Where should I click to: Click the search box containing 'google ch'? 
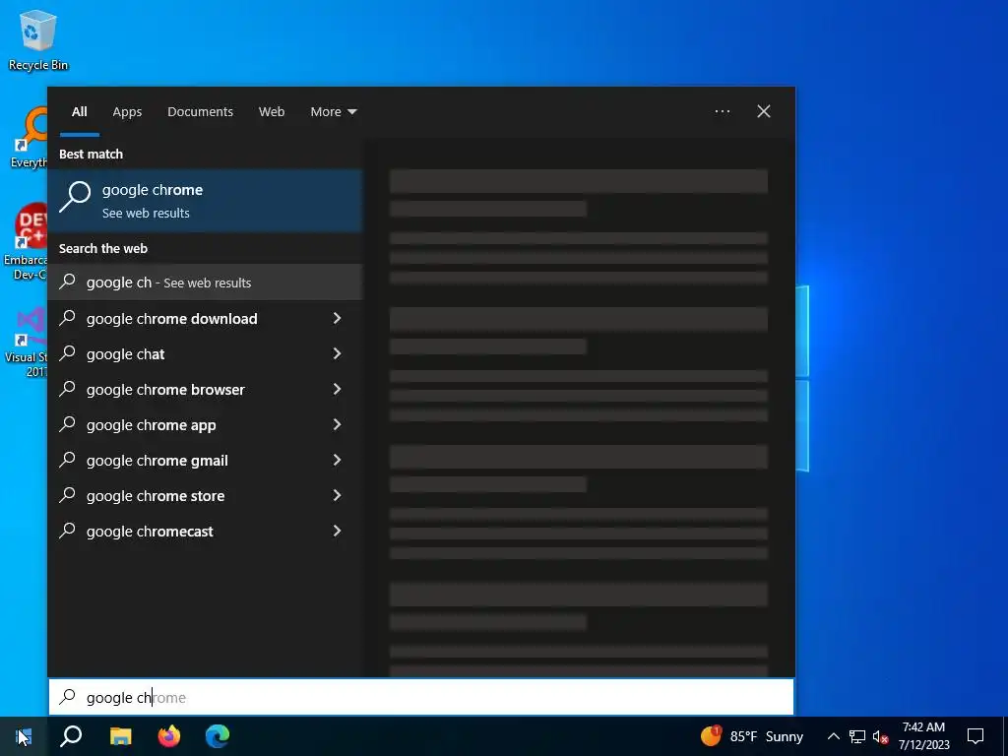[x=421, y=698]
